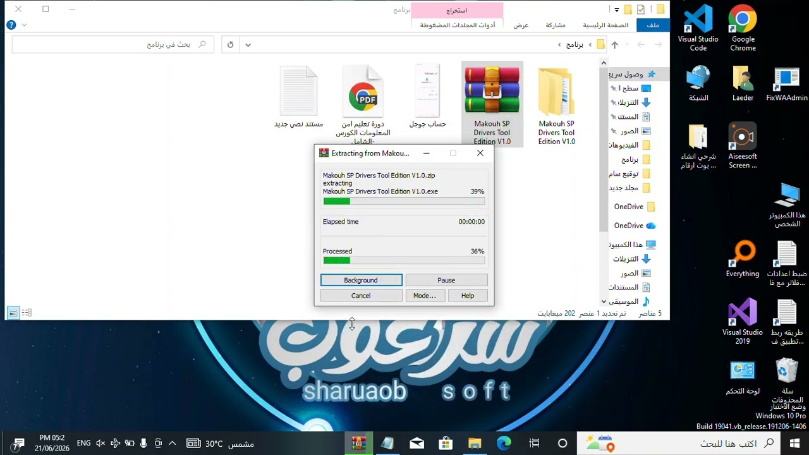
Task: Open the Laeder desktop icon
Action: pyautogui.click(x=743, y=83)
